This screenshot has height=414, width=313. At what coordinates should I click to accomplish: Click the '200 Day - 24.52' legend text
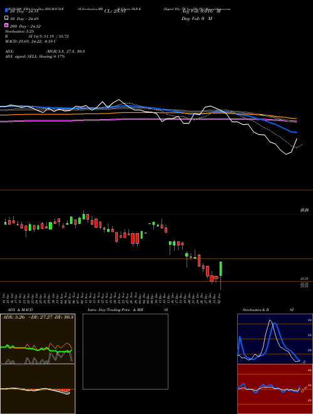(x=25, y=26)
